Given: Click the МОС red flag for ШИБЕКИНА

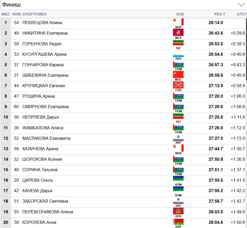Looking at the screenshot, I should (x=178, y=74).
